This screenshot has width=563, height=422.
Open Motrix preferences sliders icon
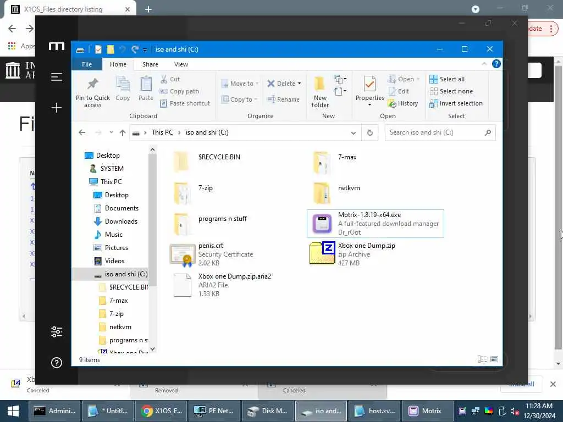pos(57,332)
